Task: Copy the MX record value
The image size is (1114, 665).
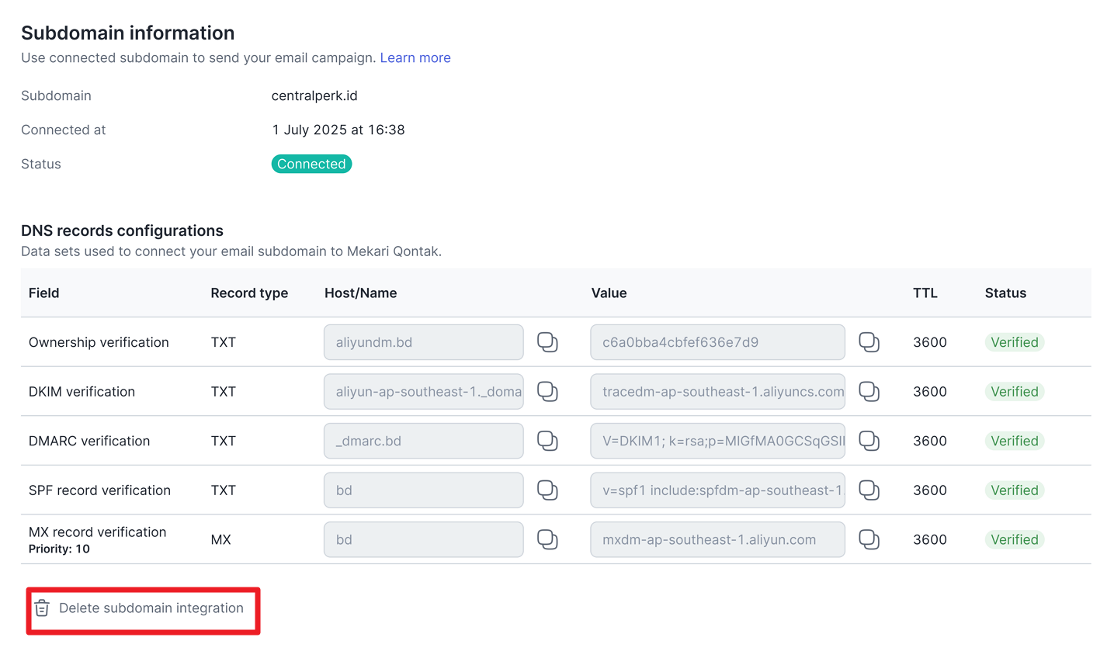Action: pos(869,539)
